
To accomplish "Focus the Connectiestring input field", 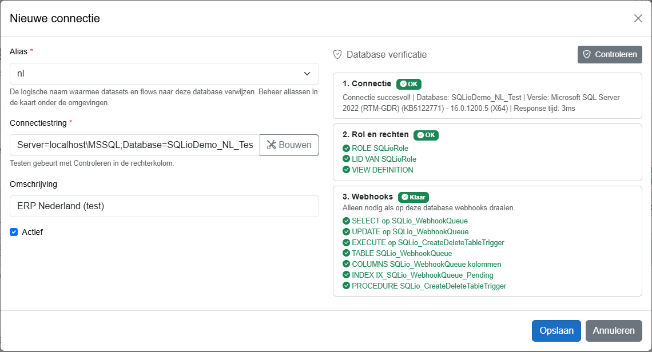I will [x=135, y=145].
